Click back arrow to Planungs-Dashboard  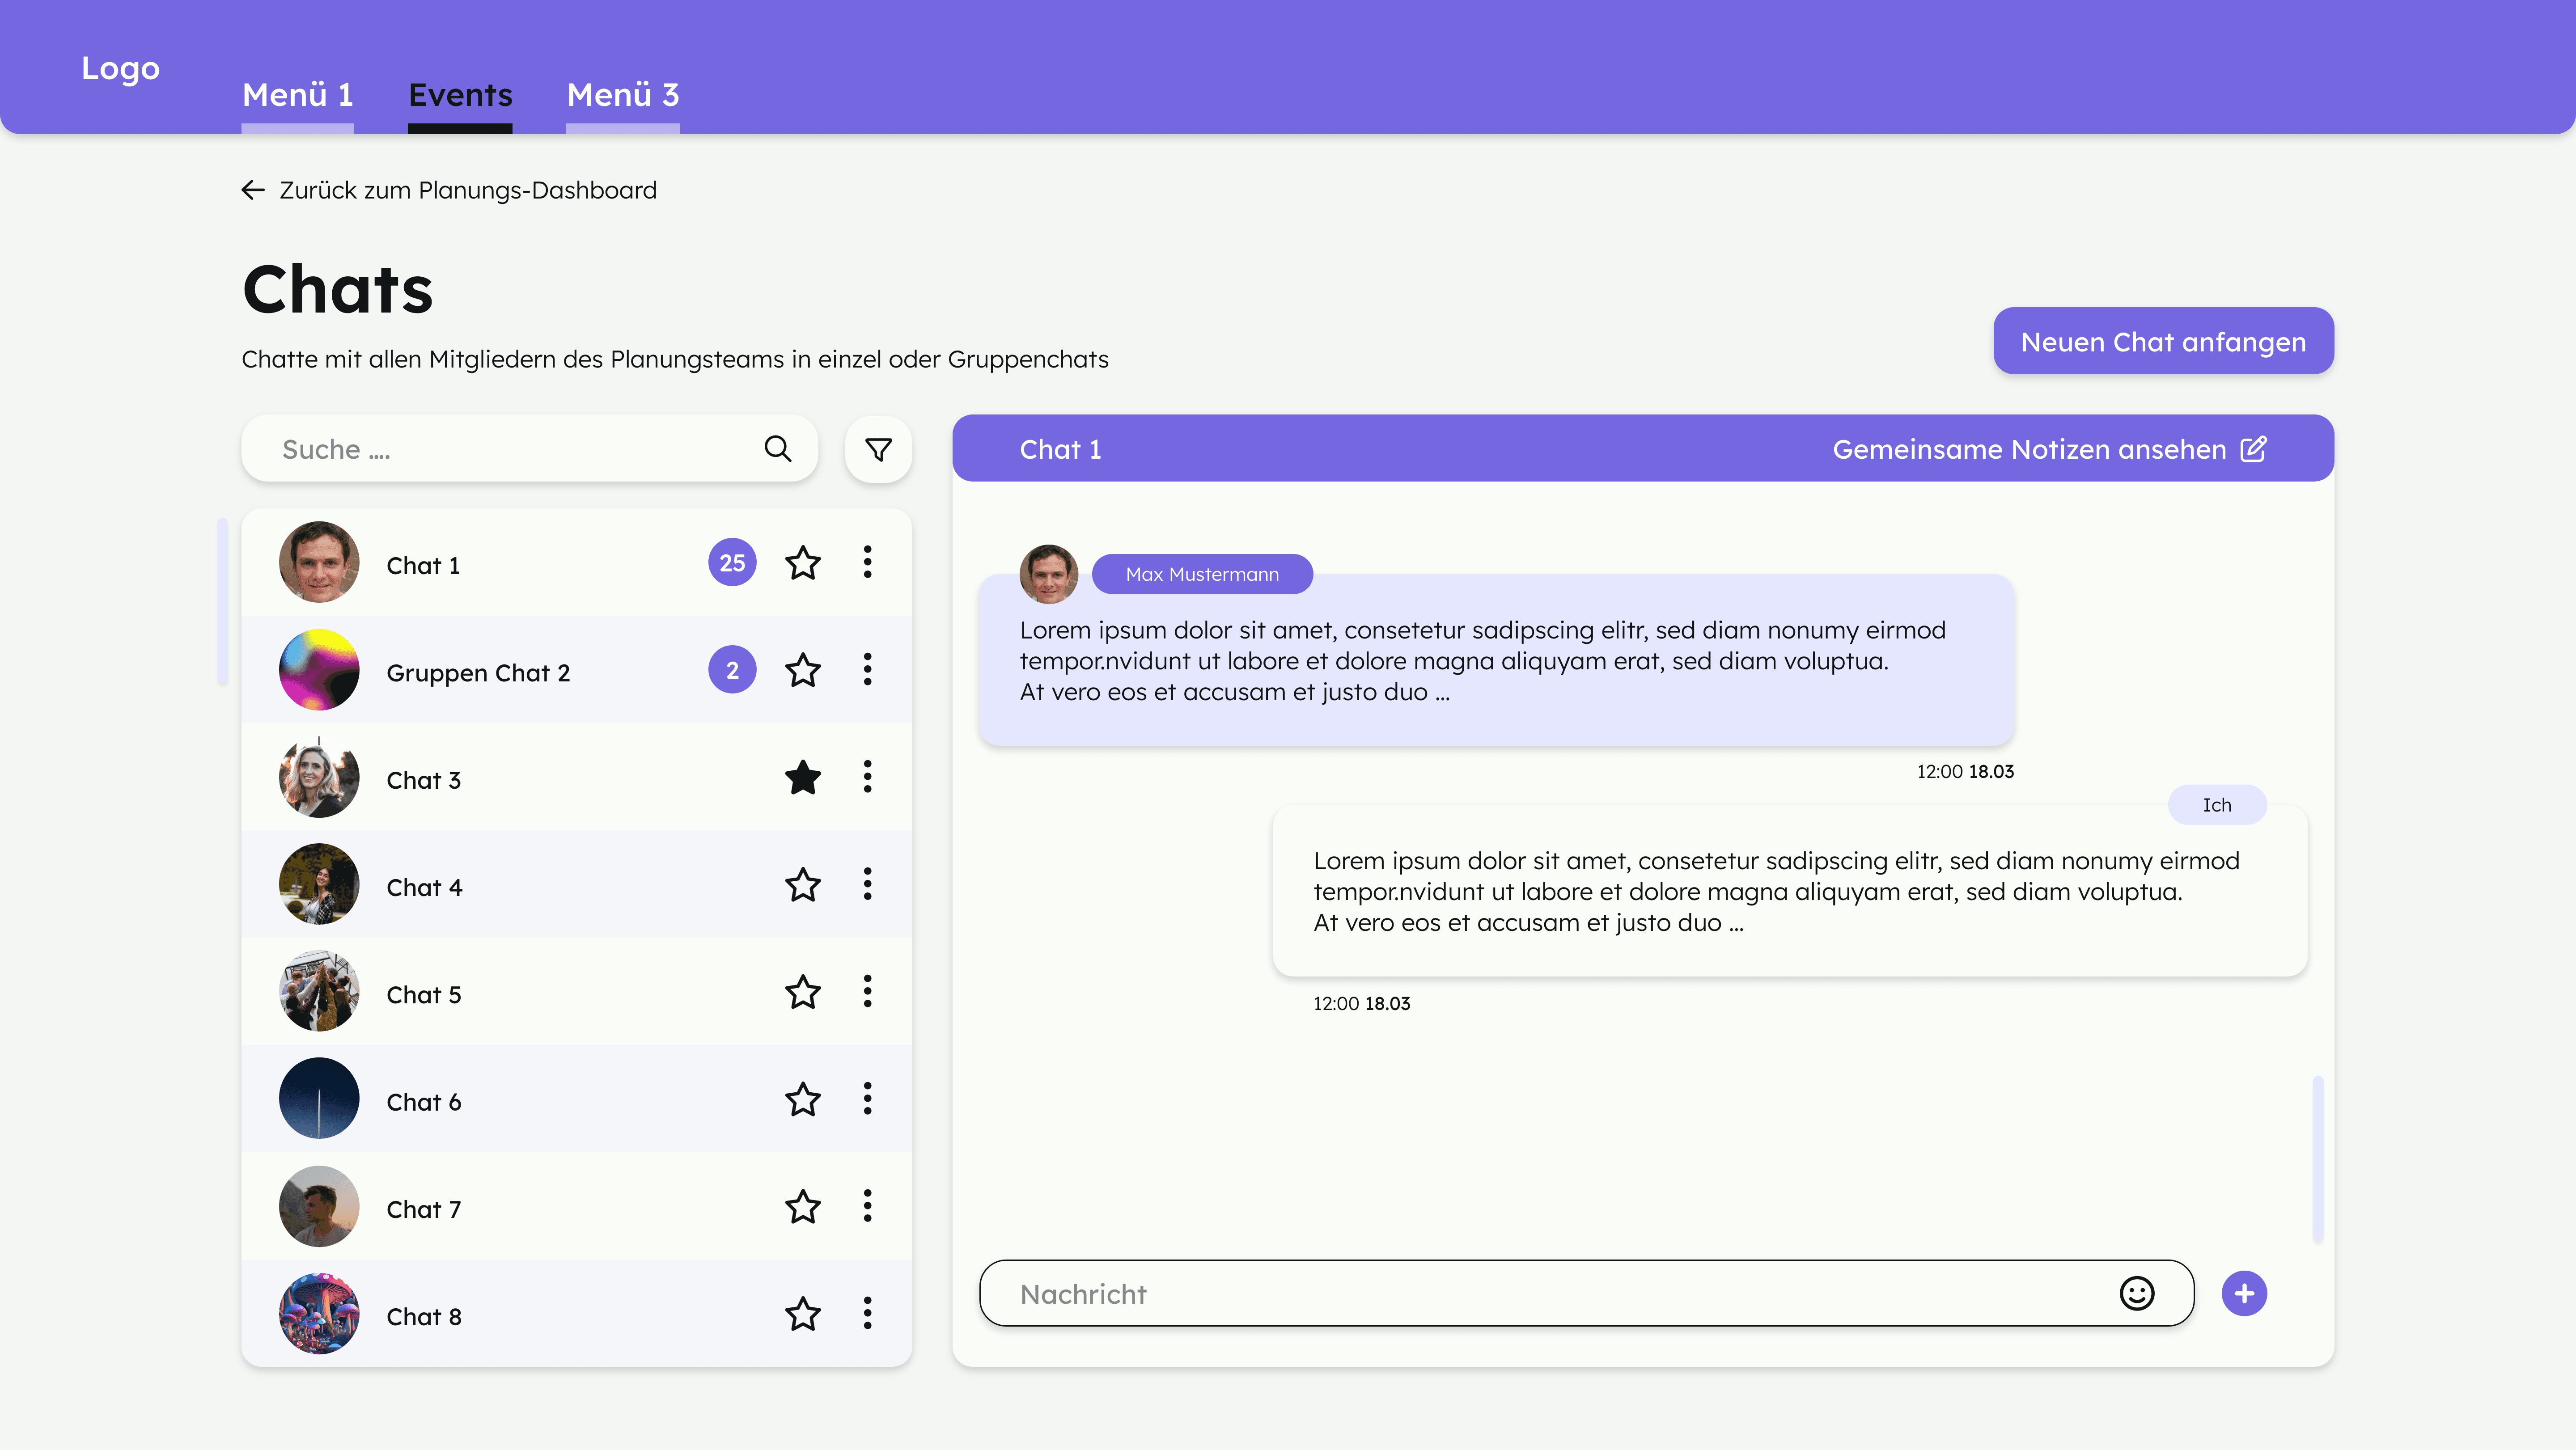[253, 190]
